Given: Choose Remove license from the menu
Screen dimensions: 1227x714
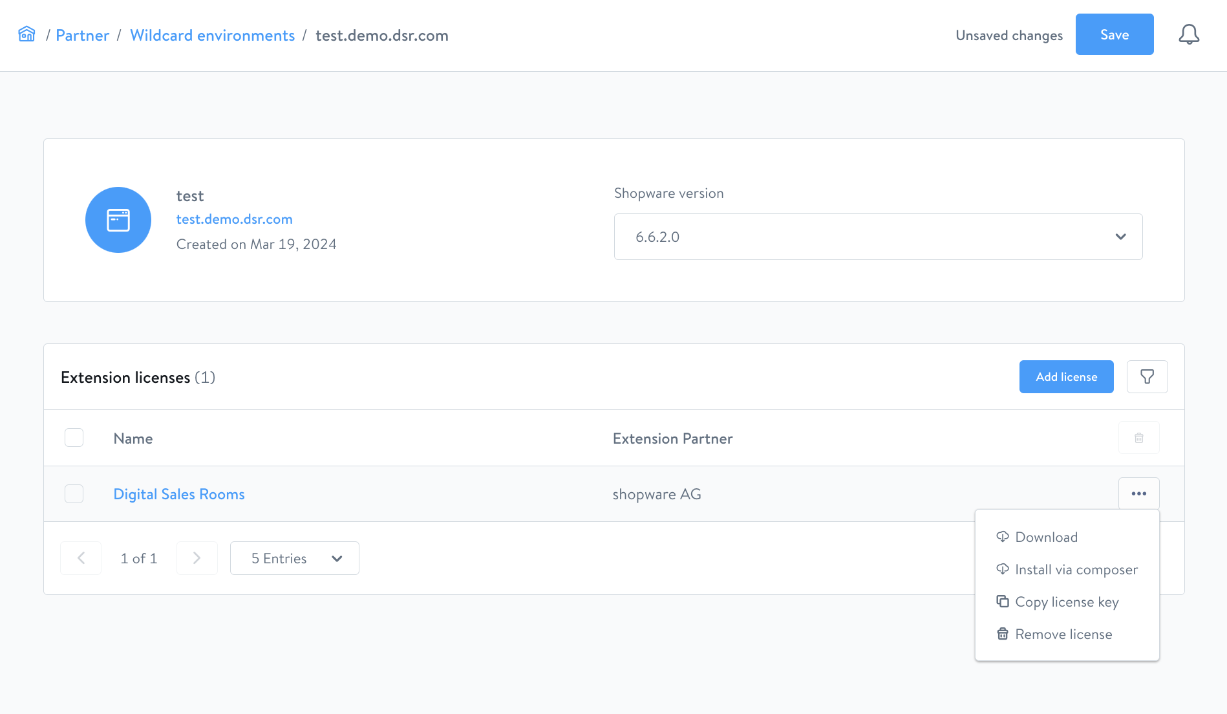Looking at the screenshot, I should coord(1063,634).
